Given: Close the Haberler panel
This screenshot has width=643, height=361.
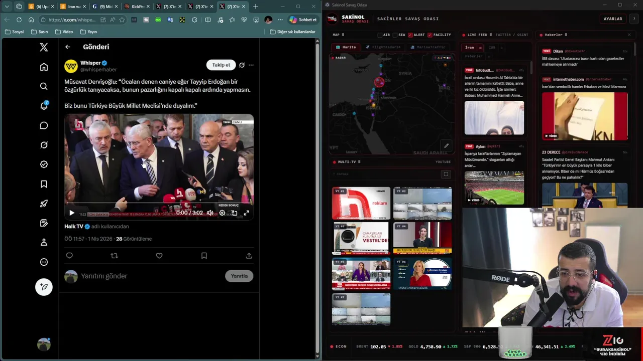Looking at the screenshot, I should click(x=629, y=35).
